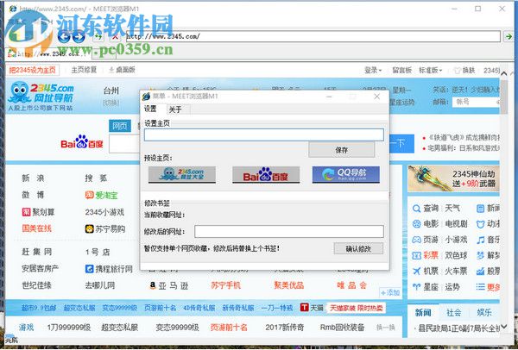This screenshot has height=350, width=518.
Task: Click the 留言板 link
Action: click(x=401, y=70)
